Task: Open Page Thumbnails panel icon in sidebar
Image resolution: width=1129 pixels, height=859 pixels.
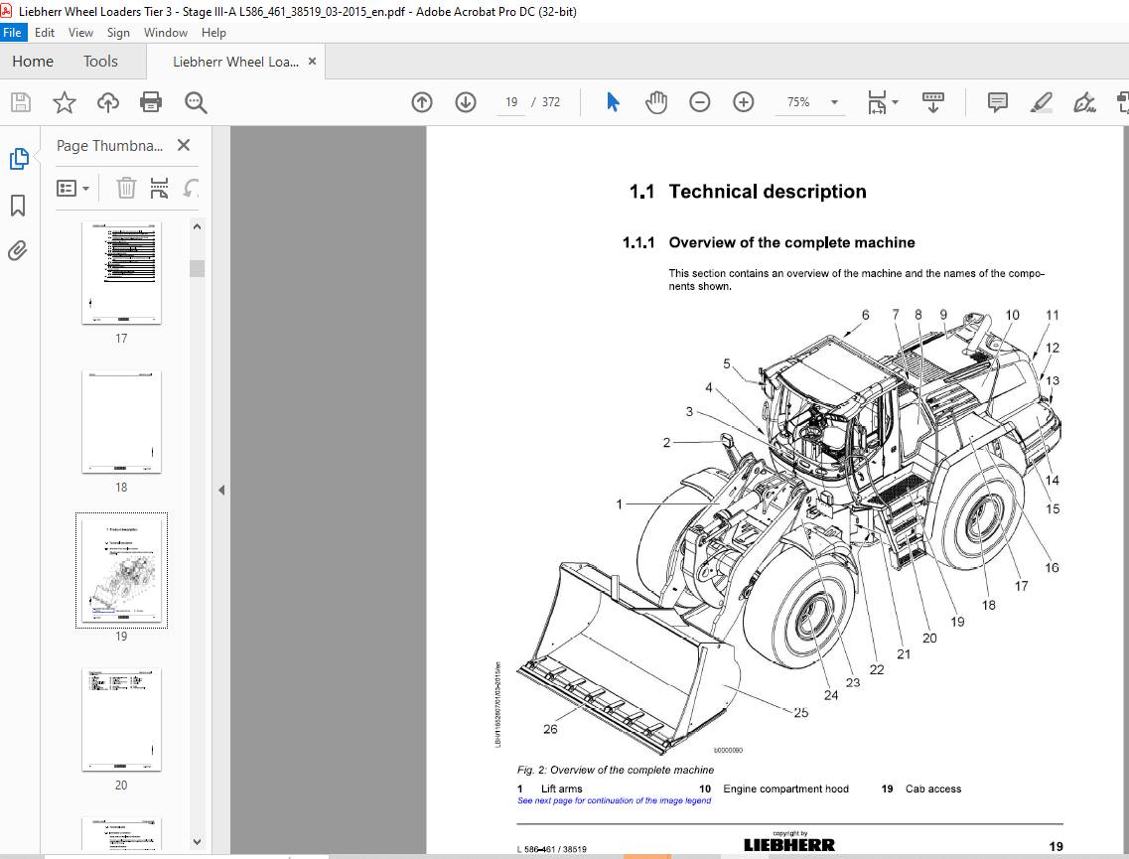Action: click(19, 159)
